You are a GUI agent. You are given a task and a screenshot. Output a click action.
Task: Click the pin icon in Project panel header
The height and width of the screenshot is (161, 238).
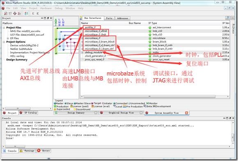tap(42, 18)
